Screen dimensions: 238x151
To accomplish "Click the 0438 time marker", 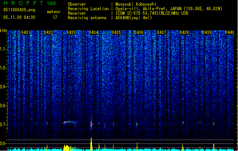I will 184,32.
